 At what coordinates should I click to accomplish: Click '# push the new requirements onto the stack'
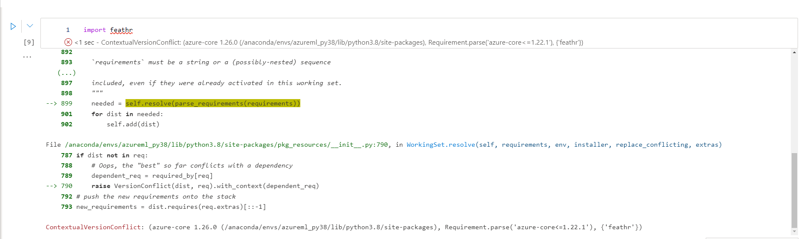[x=156, y=196]
